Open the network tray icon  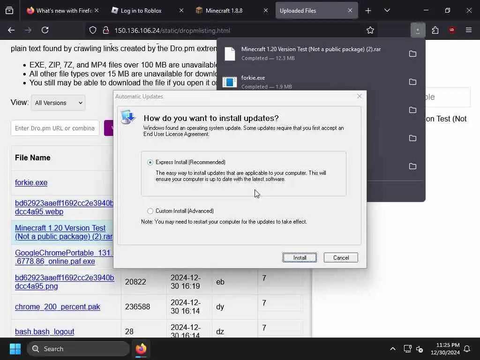point(407,349)
